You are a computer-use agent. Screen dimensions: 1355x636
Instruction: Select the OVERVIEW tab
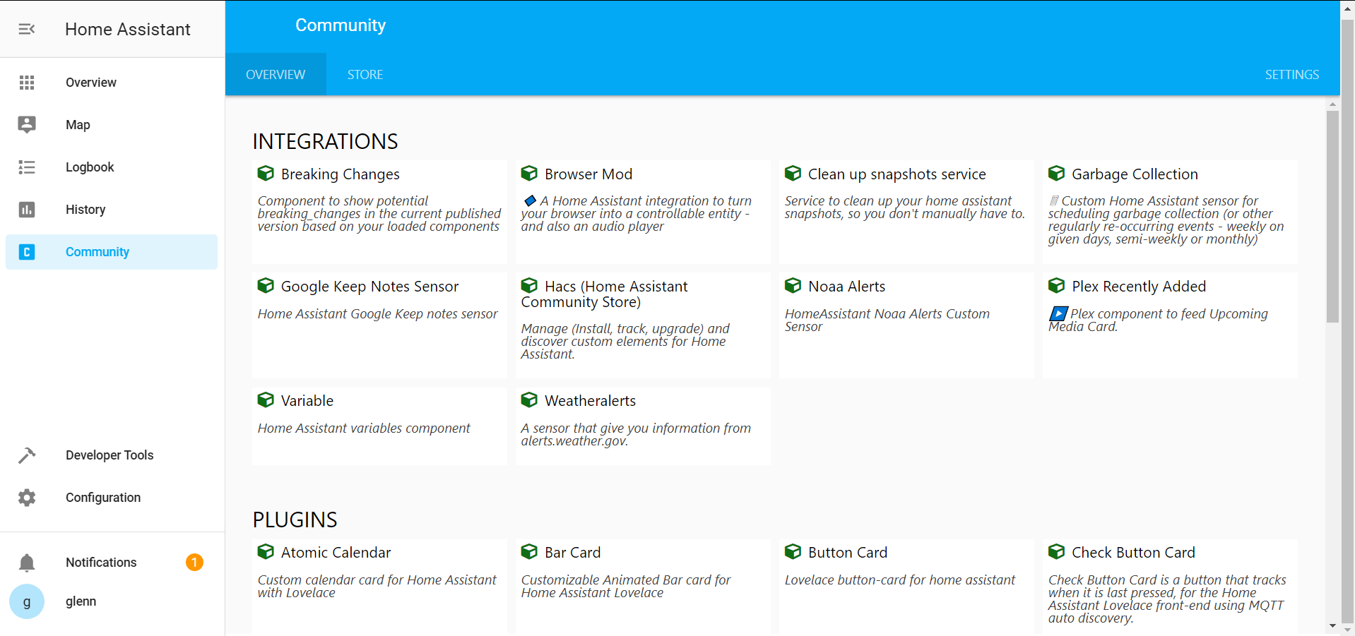tap(276, 74)
